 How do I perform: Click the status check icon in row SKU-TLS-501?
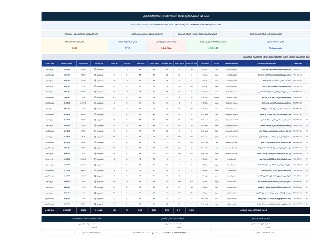coord(95,159)
